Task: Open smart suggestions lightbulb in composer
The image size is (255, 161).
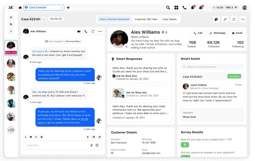Action: pos(88,137)
